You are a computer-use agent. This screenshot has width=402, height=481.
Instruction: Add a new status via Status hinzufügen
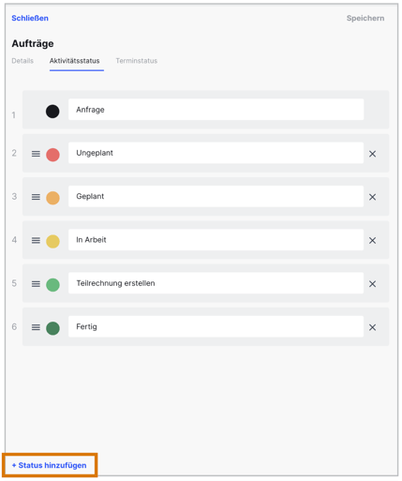pos(50,465)
